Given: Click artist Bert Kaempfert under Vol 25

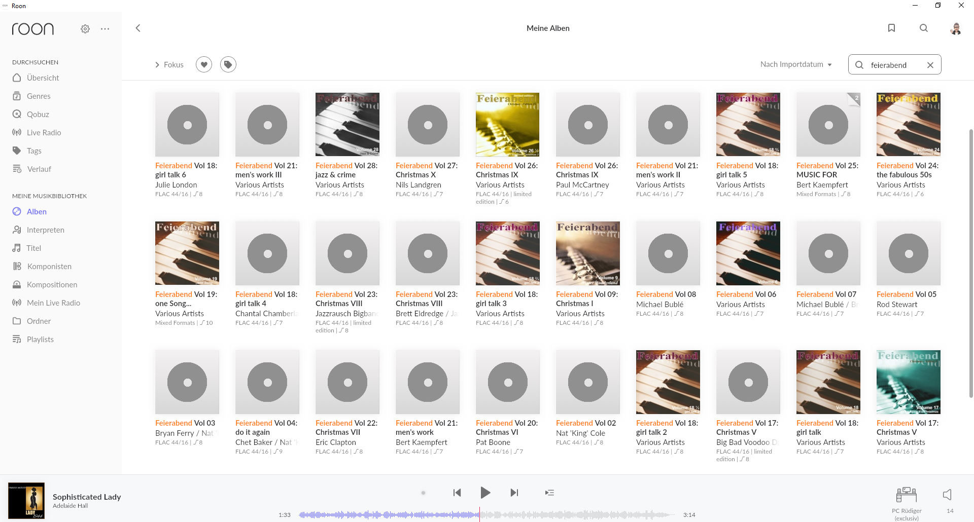Looking at the screenshot, I should pos(822,185).
